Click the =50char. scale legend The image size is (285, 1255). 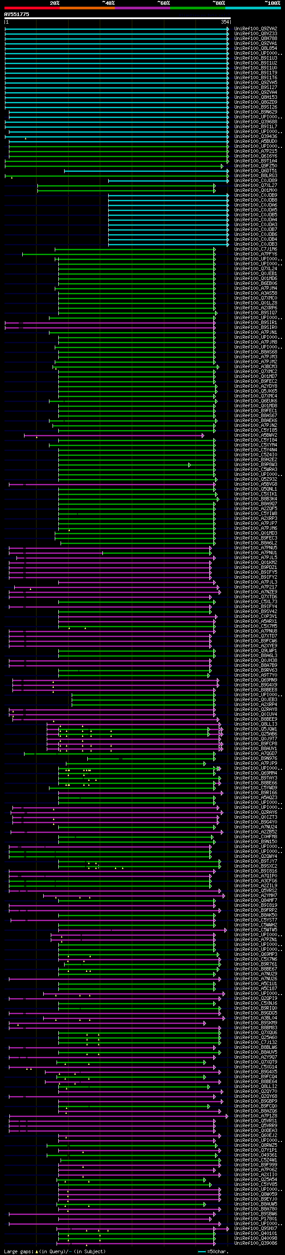[213, 1251]
